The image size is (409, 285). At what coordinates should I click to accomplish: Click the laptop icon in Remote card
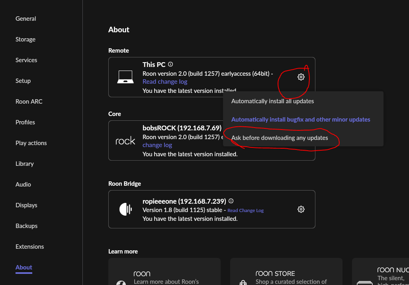(125, 77)
